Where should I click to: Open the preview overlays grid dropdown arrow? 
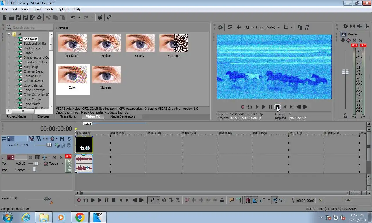coord(292,27)
